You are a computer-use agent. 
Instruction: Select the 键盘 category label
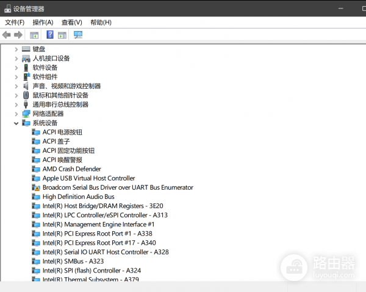click(39, 49)
